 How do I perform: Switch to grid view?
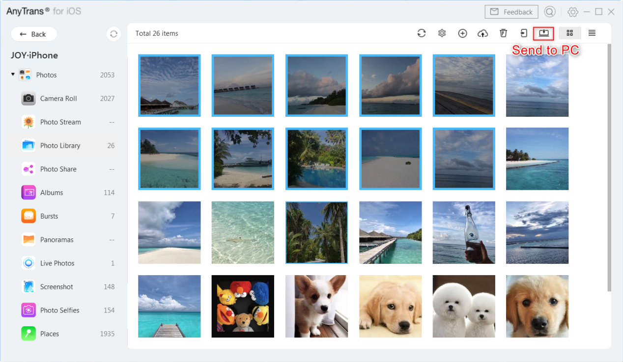pyautogui.click(x=570, y=33)
